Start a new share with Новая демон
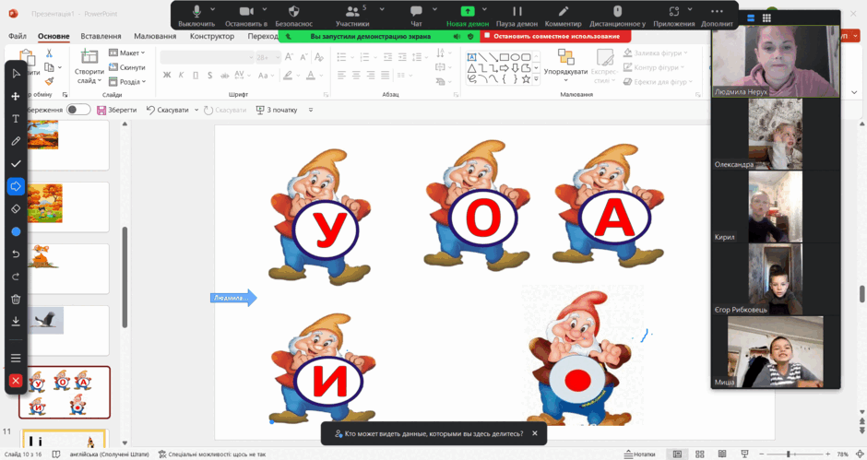Image resolution: width=867 pixels, height=460 pixels. click(468, 16)
